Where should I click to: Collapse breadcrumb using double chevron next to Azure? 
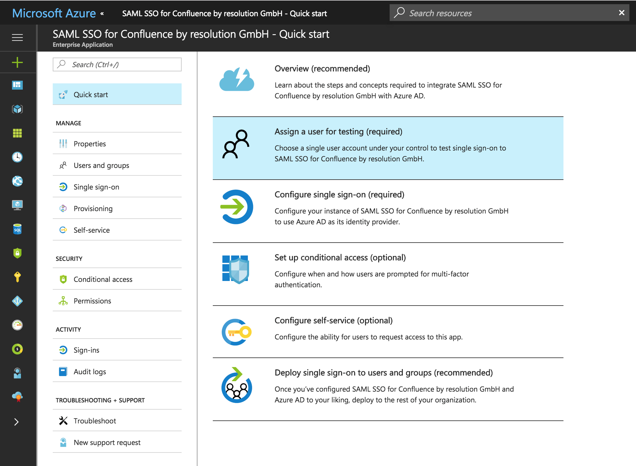(102, 13)
